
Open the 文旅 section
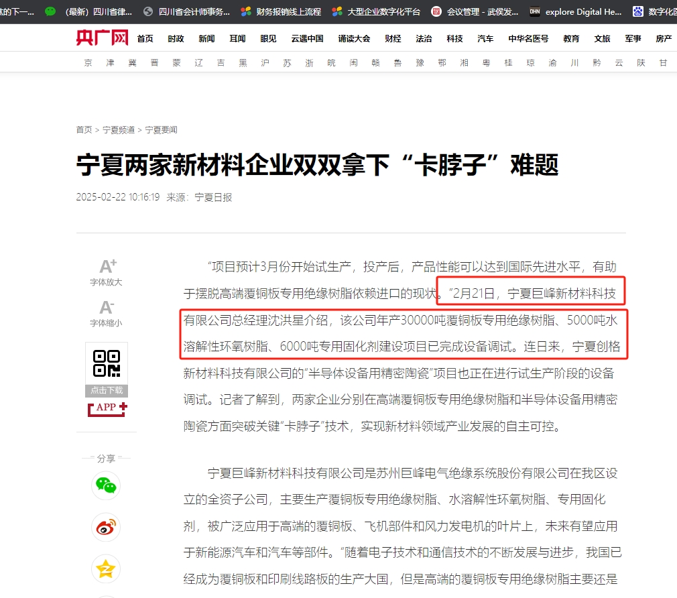tap(602, 38)
